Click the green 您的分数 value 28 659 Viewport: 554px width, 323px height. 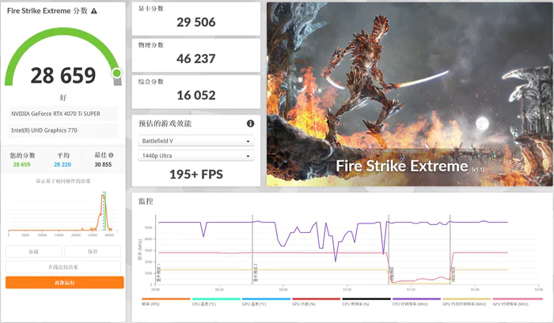pos(21,164)
